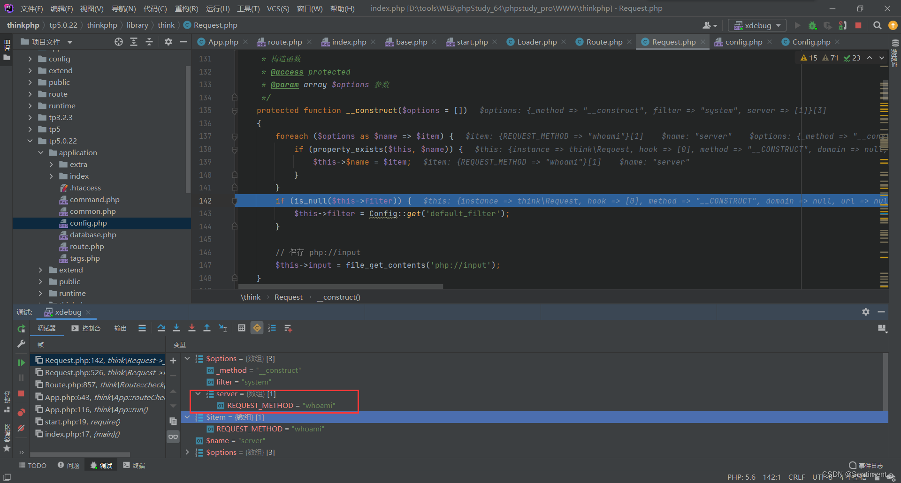
Task: Click the Run play button in toolbar
Action: click(797, 25)
